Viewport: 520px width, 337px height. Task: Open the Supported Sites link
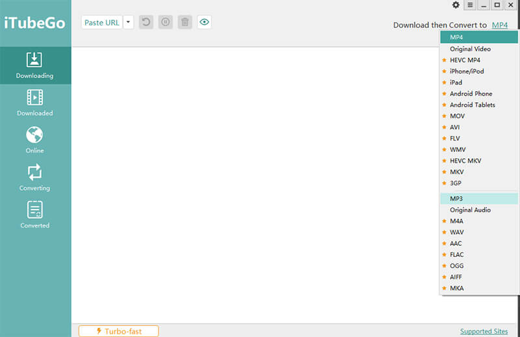[484, 331]
